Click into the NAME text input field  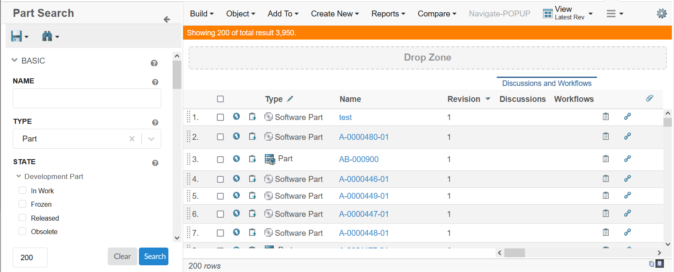click(x=87, y=99)
